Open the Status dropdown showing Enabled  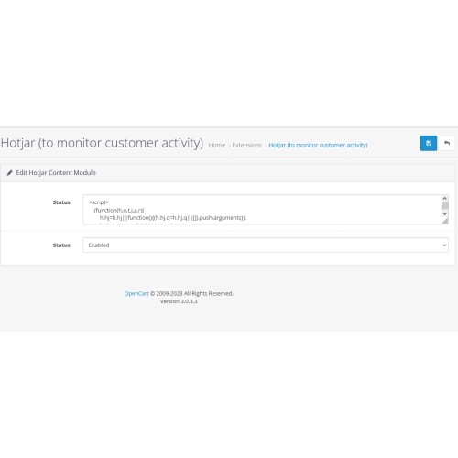266,245
